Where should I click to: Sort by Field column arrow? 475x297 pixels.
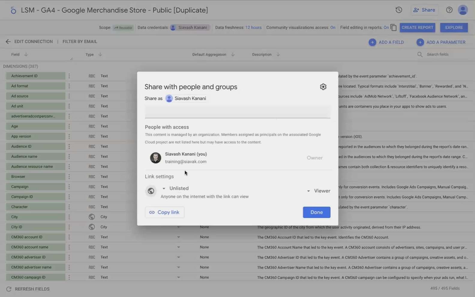click(26, 54)
